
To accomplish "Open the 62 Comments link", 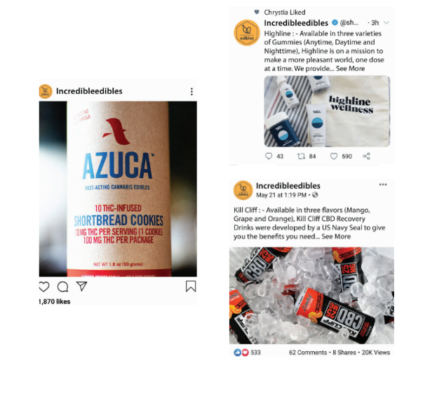I will 308,353.
